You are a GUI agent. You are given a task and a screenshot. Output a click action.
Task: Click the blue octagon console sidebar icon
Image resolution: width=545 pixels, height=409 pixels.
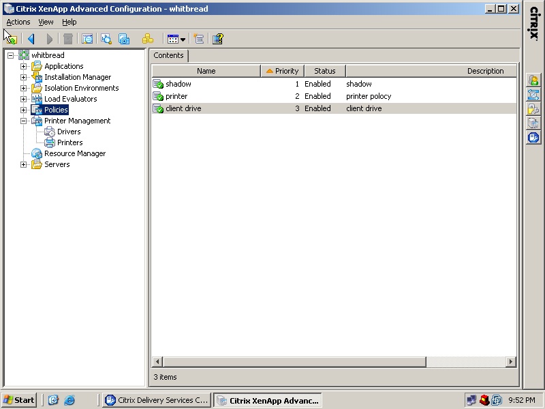[533, 138]
